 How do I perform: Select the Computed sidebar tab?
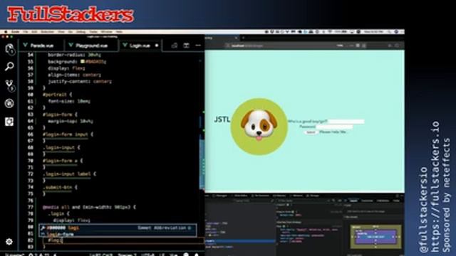click(x=367, y=201)
